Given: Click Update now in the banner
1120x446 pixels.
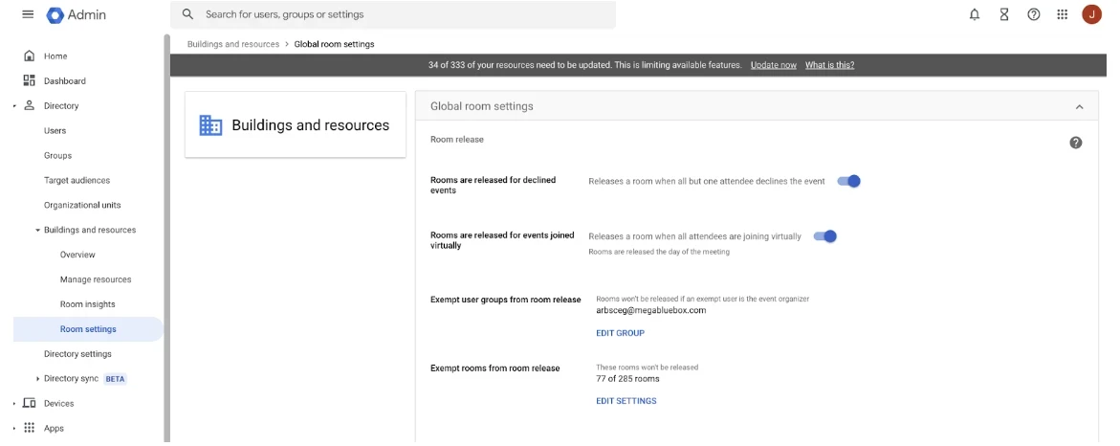Looking at the screenshot, I should click(774, 65).
